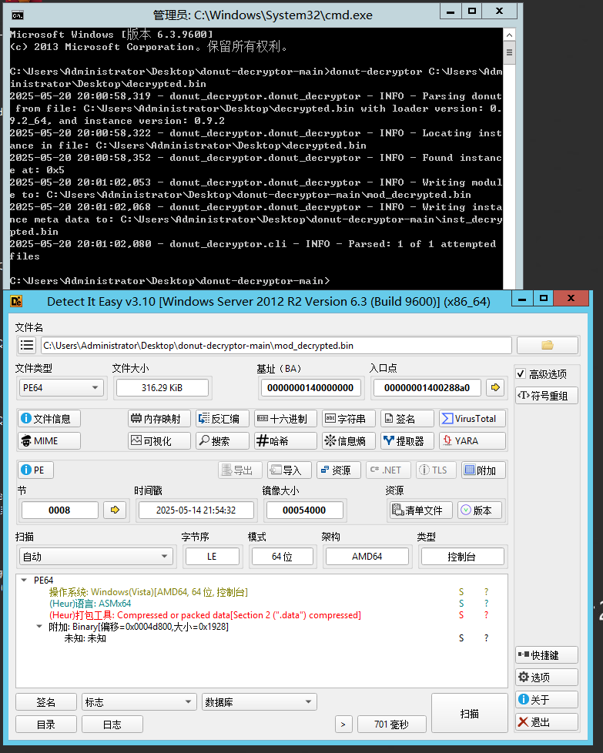Viewport: 603px width, 753px height.
Task: Click 日志 log button
Action: 112,725
